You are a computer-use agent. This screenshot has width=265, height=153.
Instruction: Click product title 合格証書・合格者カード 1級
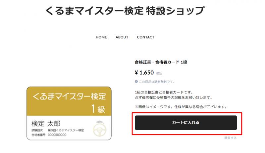pos(161,62)
